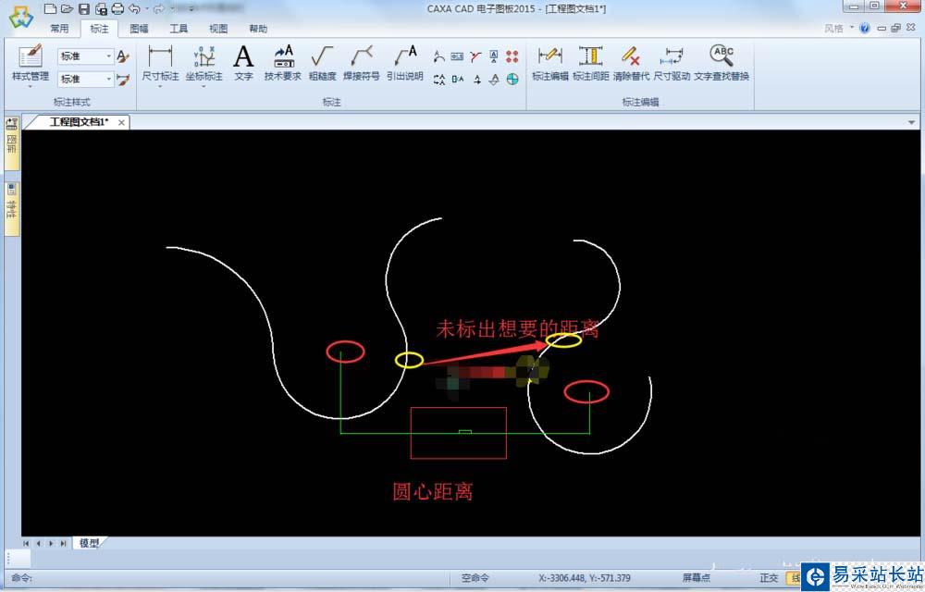Undo with the quick access arrow

[x=134, y=9]
